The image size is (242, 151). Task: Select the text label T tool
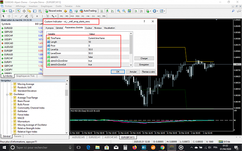[48, 16]
